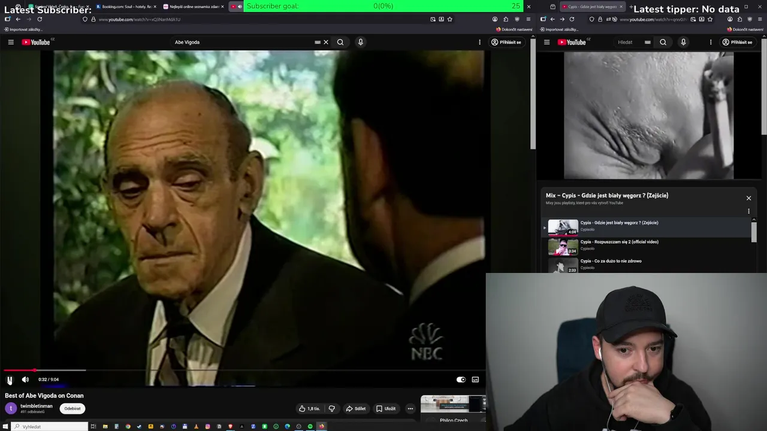Open Mix playlist three-dot options
The height and width of the screenshot is (431, 767).
click(x=748, y=211)
